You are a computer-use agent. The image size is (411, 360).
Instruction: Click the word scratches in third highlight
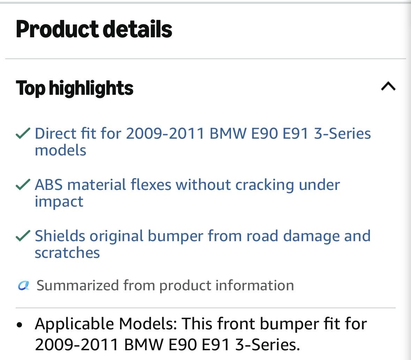67,253
